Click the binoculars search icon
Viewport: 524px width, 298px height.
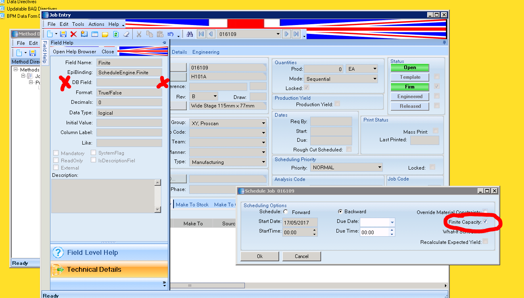[x=190, y=34]
